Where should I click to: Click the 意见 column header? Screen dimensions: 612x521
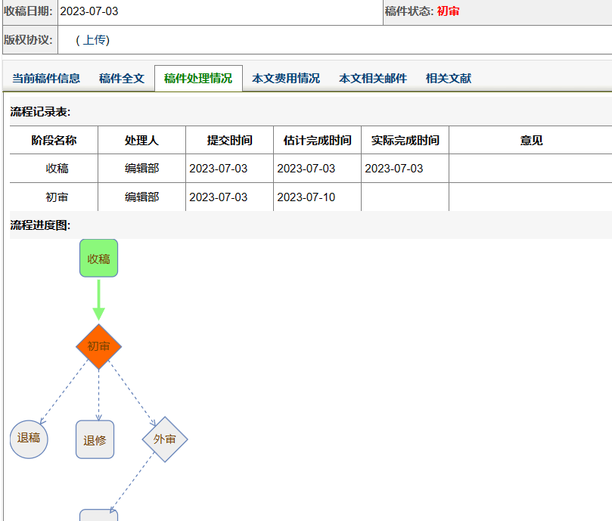click(531, 141)
